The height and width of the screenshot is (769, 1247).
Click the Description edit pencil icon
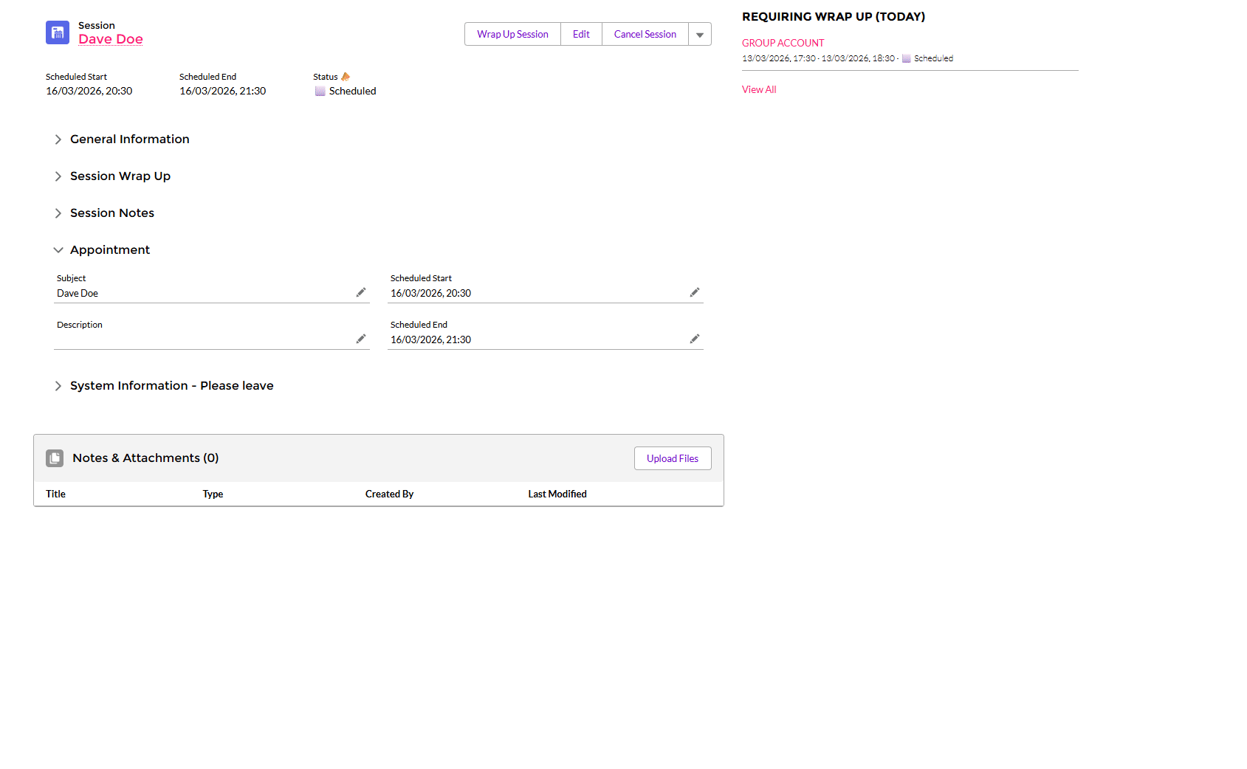point(361,339)
